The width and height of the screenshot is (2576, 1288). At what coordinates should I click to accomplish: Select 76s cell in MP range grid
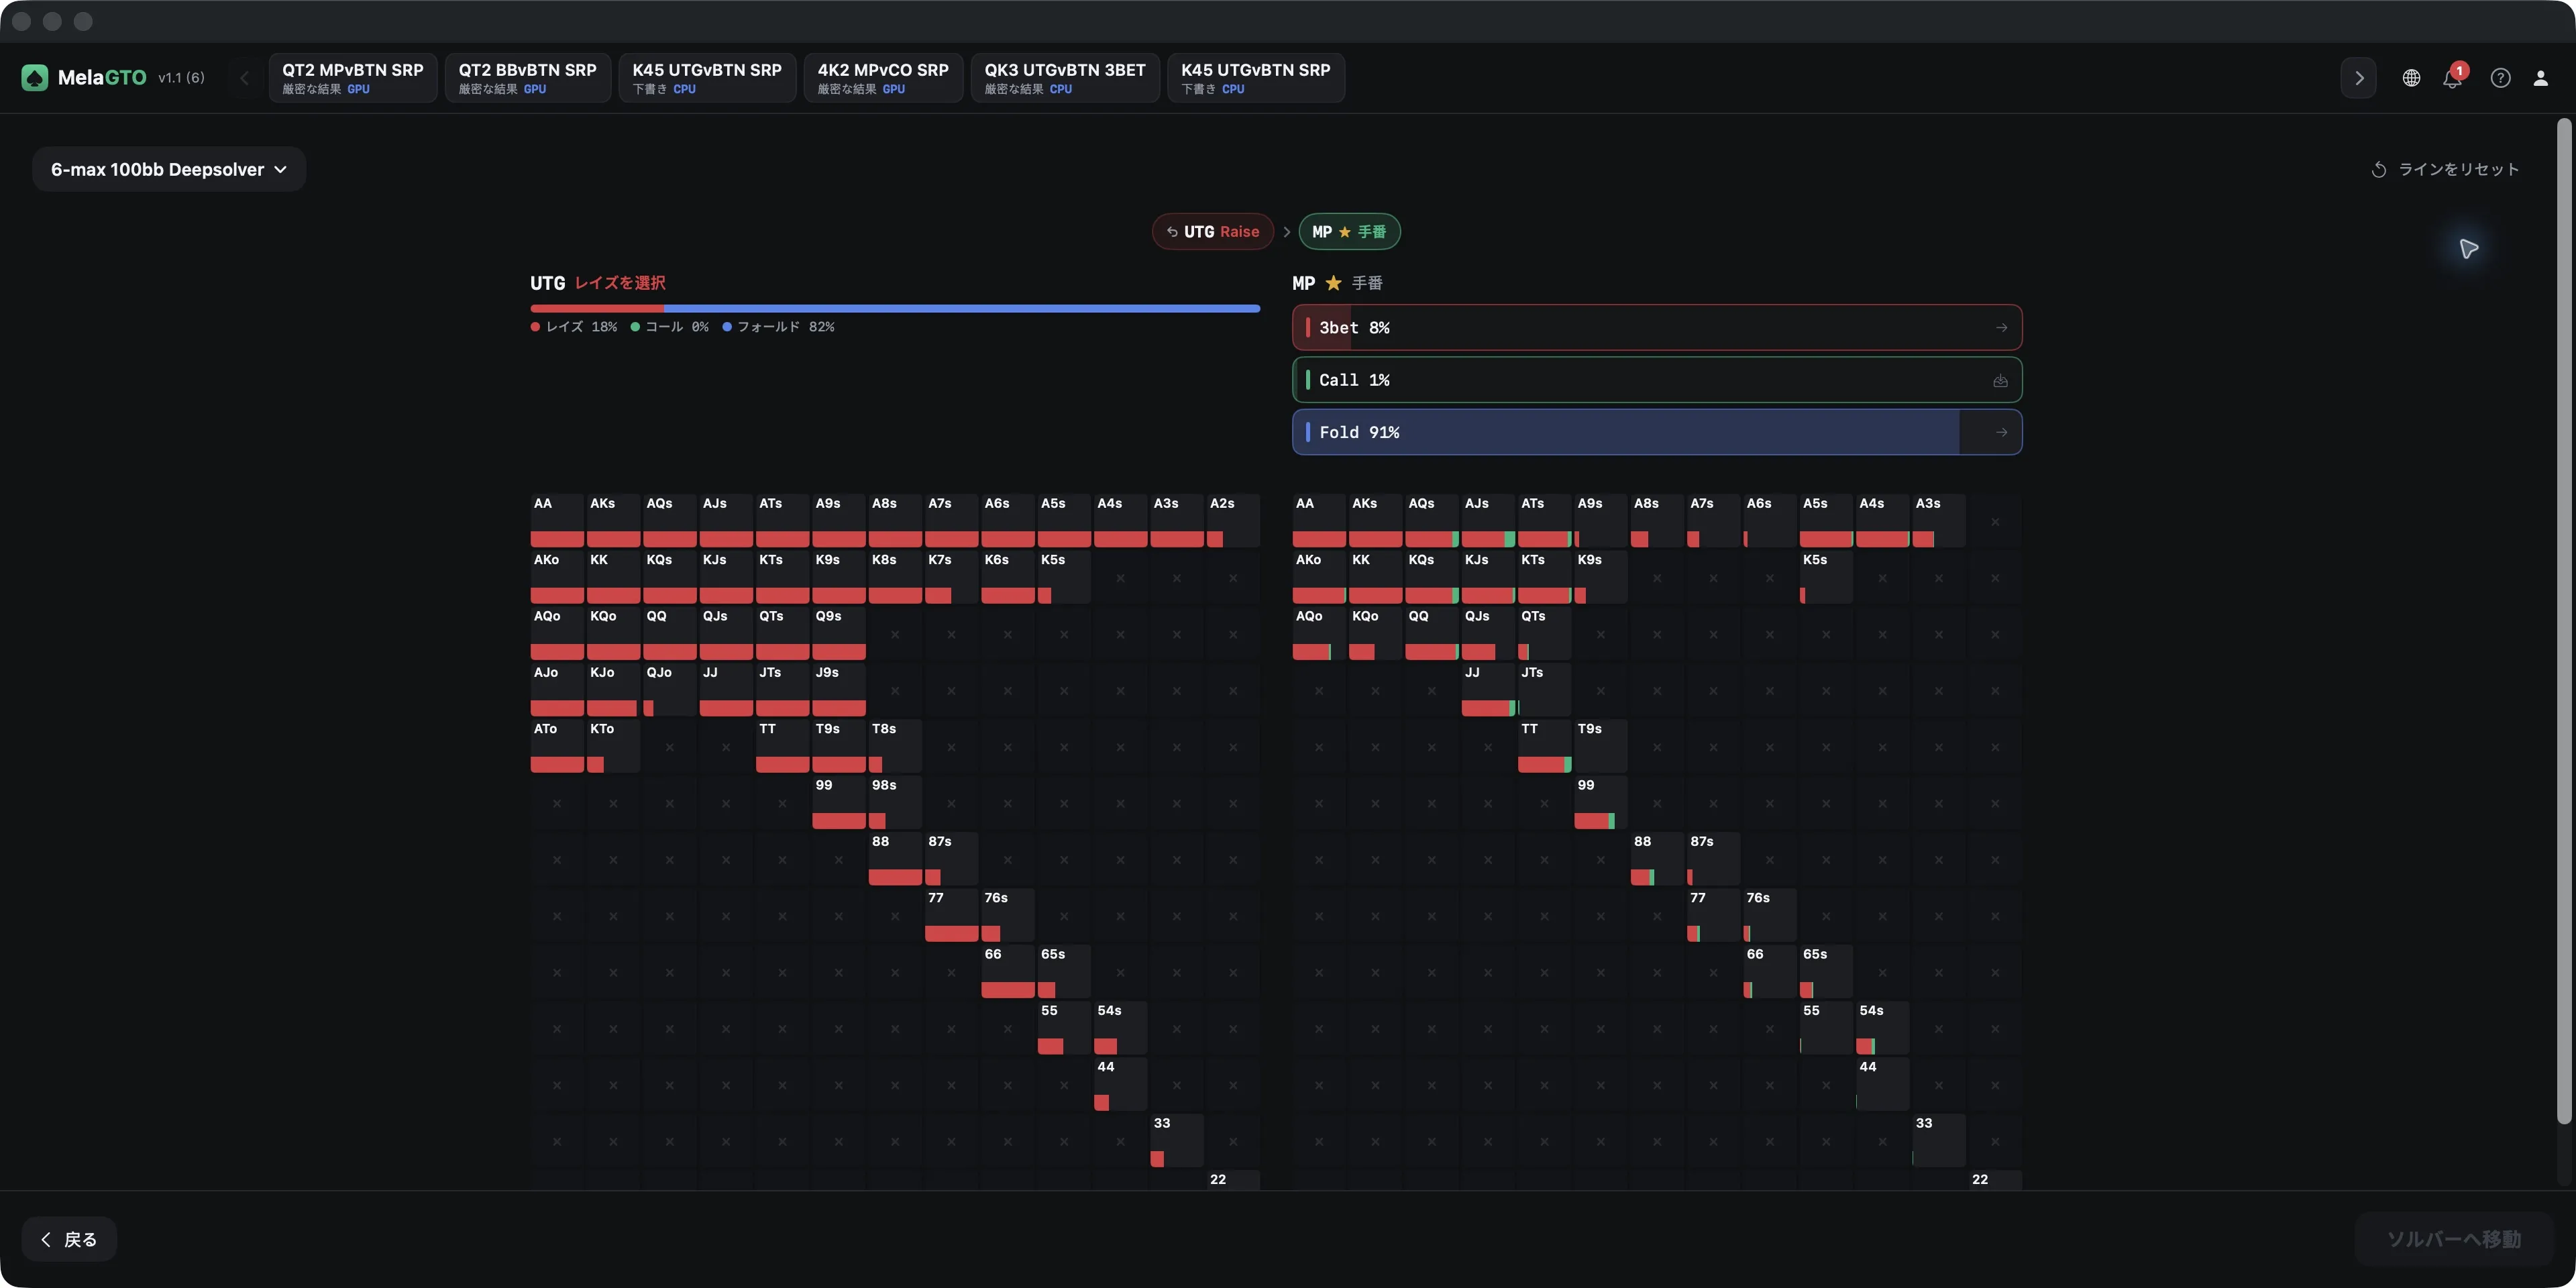click(x=1769, y=915)
